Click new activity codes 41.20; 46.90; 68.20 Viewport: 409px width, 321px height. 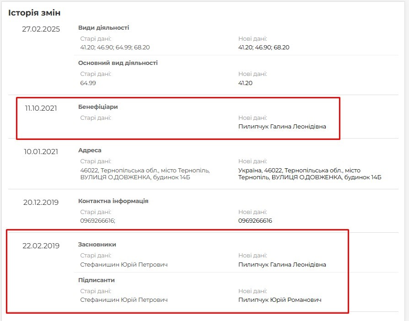tap(264, 48)
